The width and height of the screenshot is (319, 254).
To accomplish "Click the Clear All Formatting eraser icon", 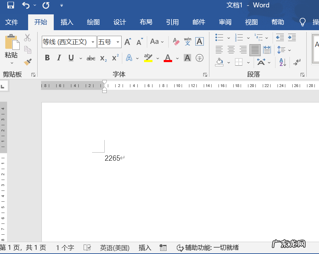I will pyautogui.click(x=176, y=42).
